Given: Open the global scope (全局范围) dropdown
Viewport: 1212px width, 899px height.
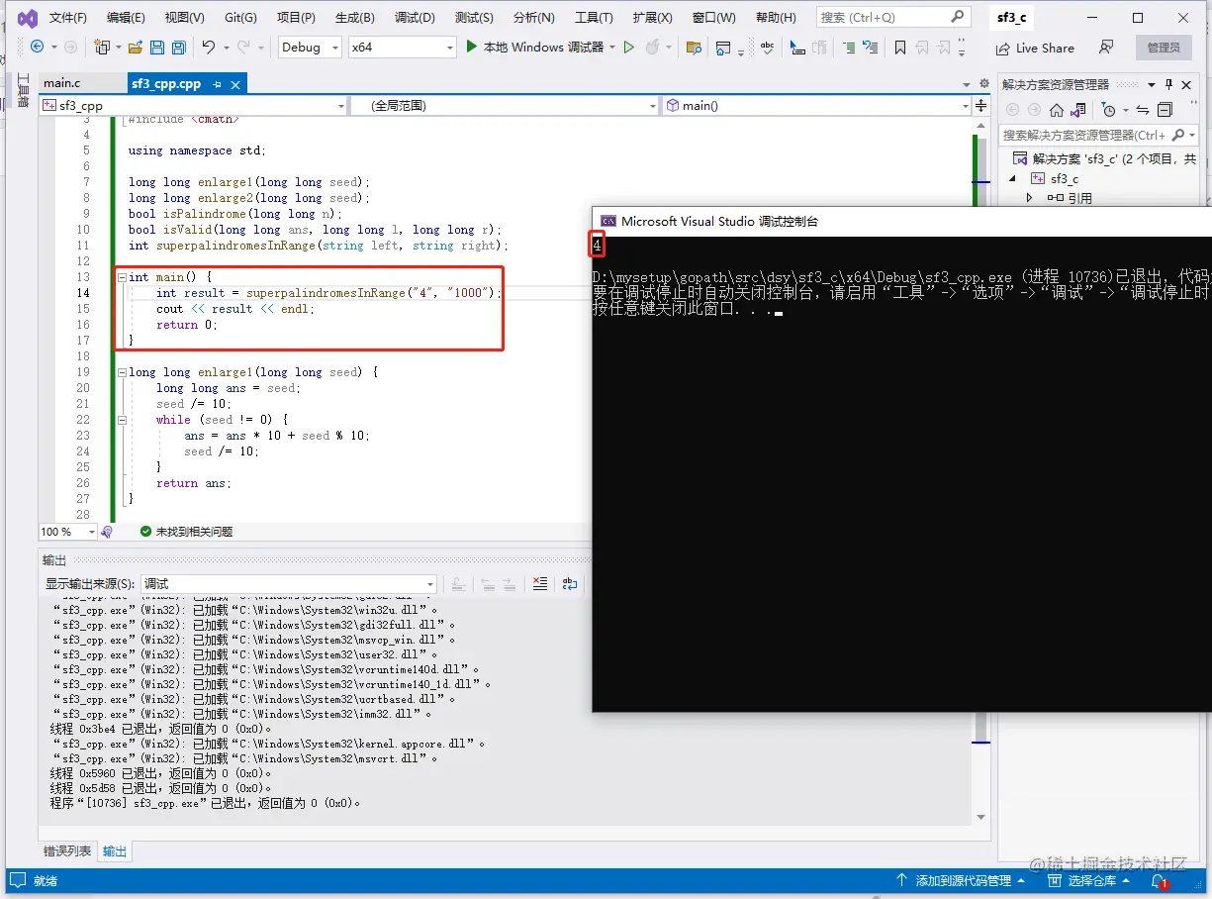Looking at the screenshot, I should pos(505,105).
